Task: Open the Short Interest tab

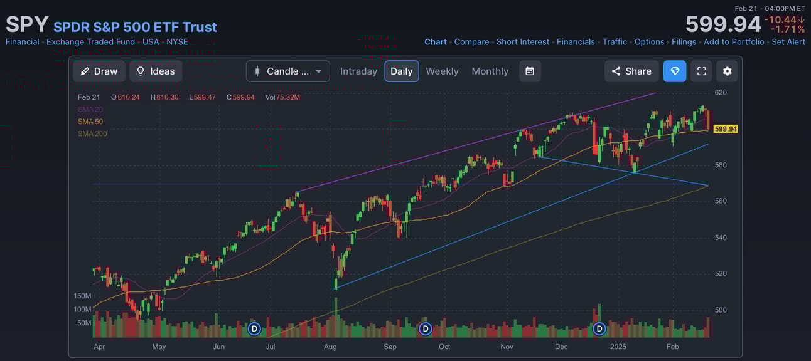Action: pos(523,42)
